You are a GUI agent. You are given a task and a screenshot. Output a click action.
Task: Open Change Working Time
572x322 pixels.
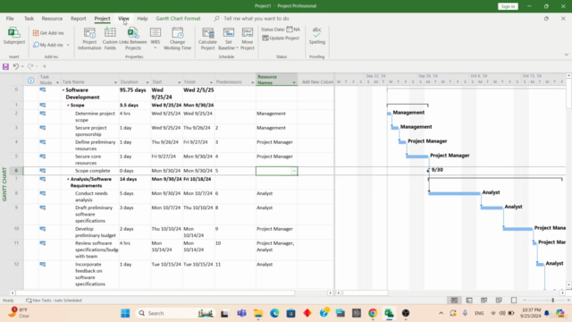(177, 38)
